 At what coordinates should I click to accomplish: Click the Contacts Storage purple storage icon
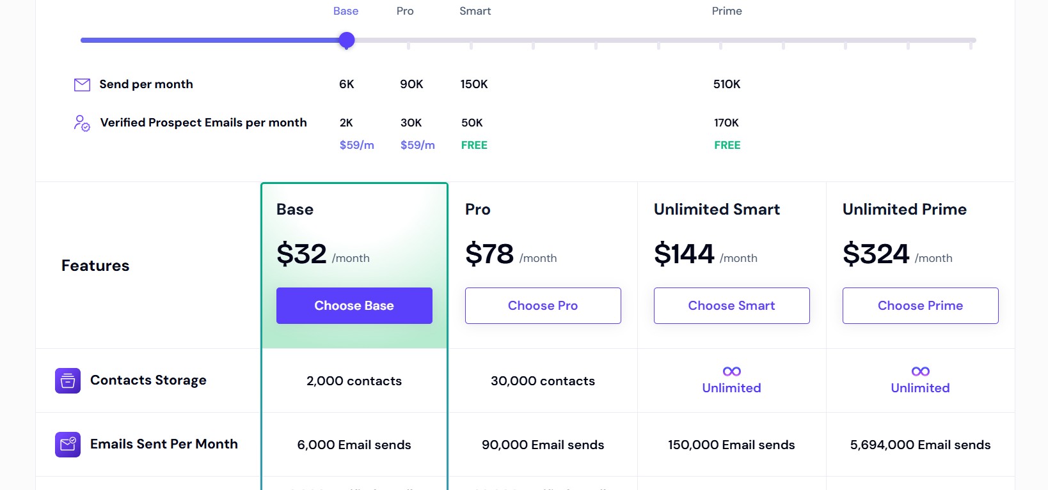pyautogui.click(x=67, y=380)
